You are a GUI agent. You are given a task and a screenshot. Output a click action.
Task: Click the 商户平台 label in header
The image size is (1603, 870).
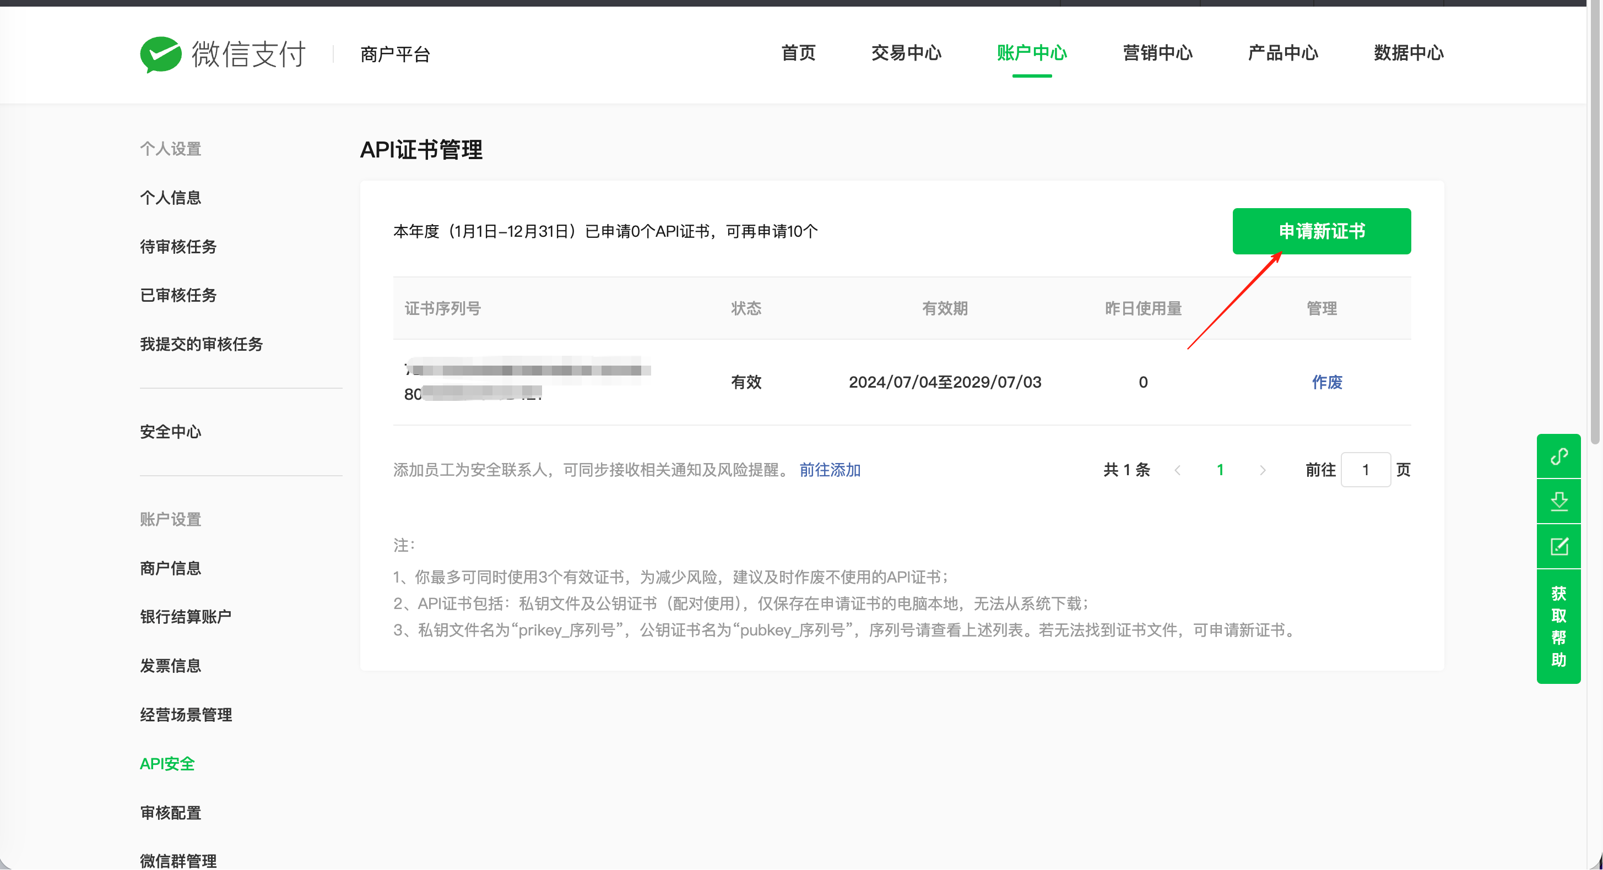[395, 55]
